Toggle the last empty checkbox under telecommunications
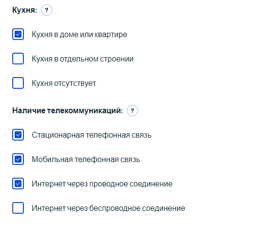The width and height of the screenshot is (259, 225). [x=18, y=208]
